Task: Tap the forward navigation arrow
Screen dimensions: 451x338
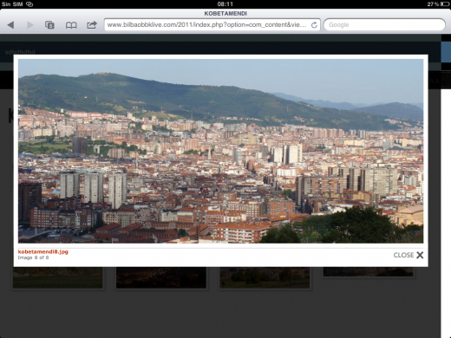Action: [x=29, y=25]
